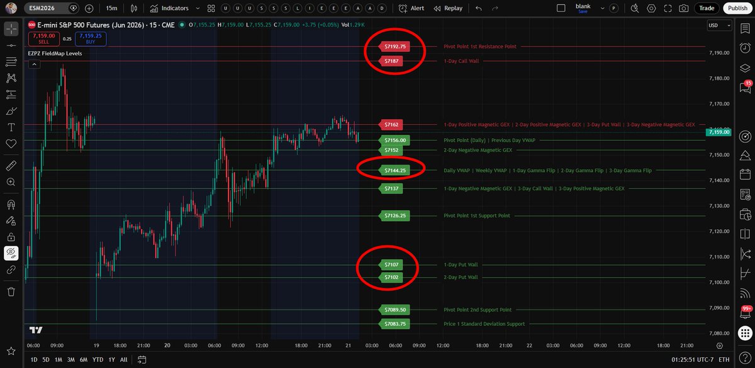Viewport: 755px width, 368px height.
Task: Start bar Replay mode
Action: coord(447,8)
